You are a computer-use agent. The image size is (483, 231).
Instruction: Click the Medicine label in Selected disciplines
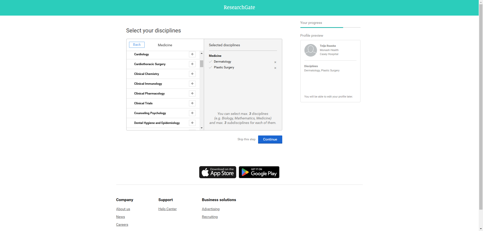pyautogui.click(x=215, y=56)
